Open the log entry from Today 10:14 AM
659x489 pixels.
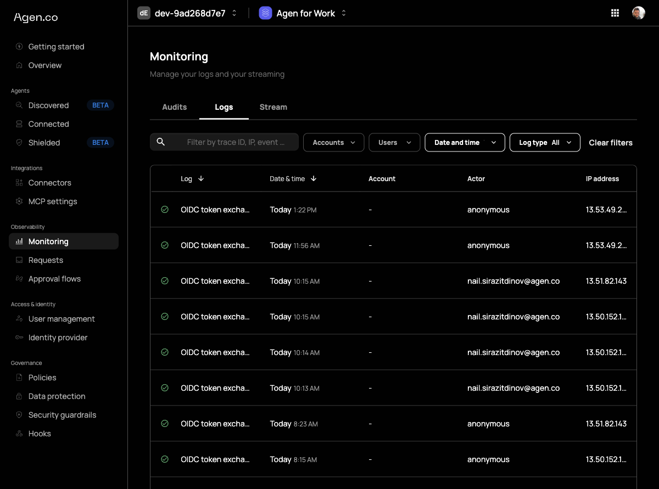point(393,352)
